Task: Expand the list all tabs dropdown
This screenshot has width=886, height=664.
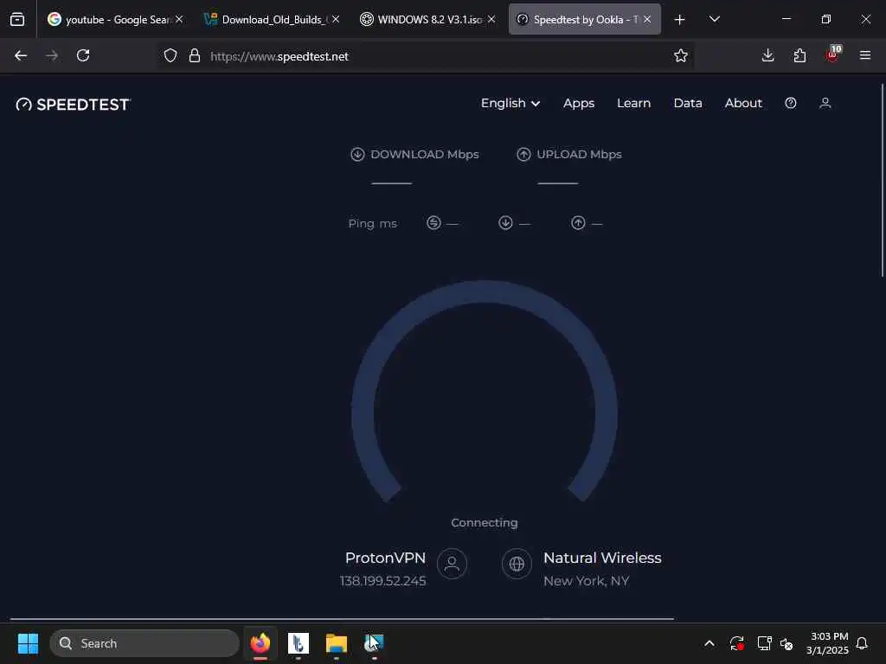Action: point(714,19)
